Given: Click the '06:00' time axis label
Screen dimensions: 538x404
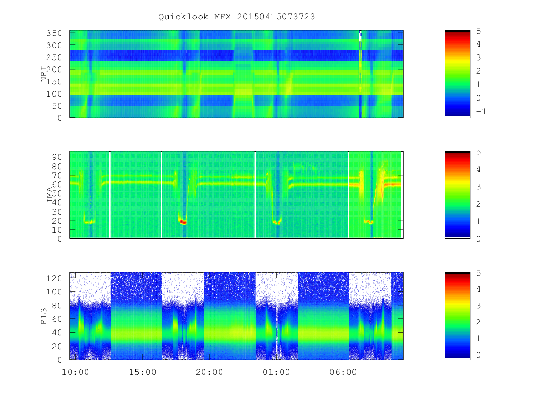Looking at the screenshot, I should [343, 372].
